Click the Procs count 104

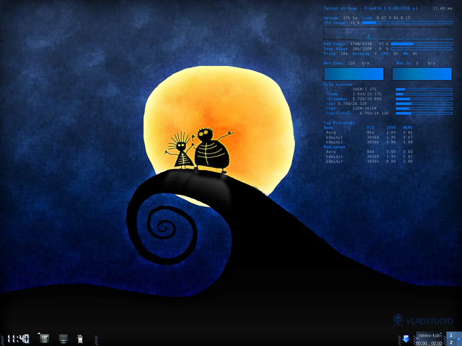pos(344,54)
